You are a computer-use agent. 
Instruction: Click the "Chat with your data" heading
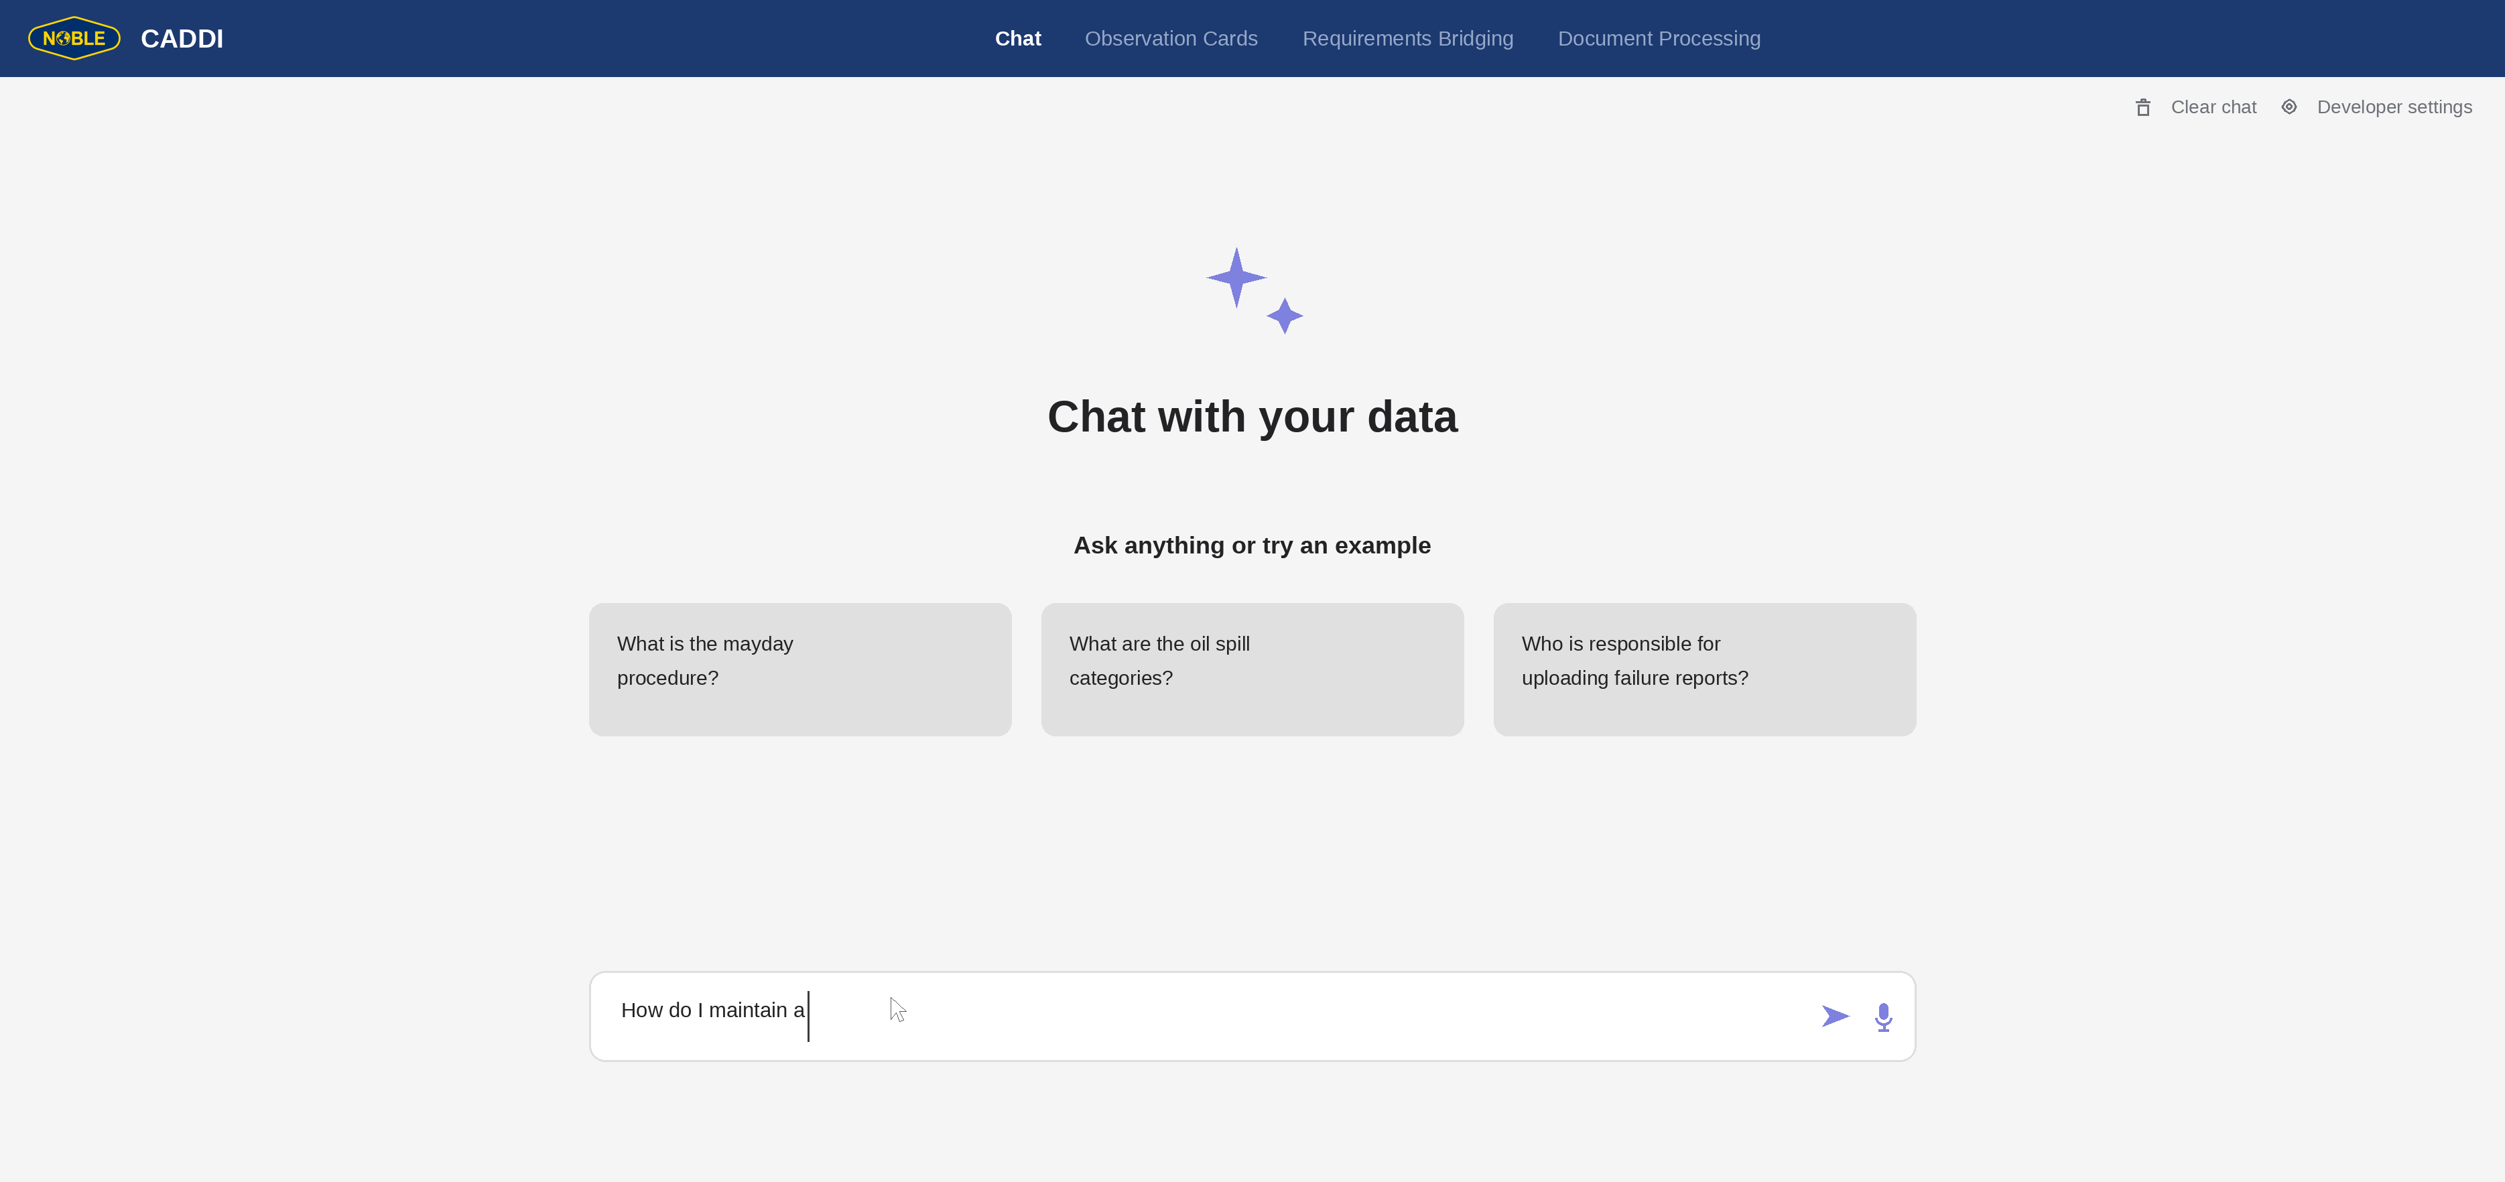[x=1252, y=417]
